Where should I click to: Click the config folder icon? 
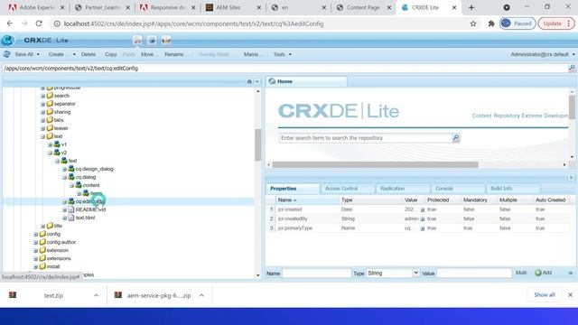(x=42, y=234)
